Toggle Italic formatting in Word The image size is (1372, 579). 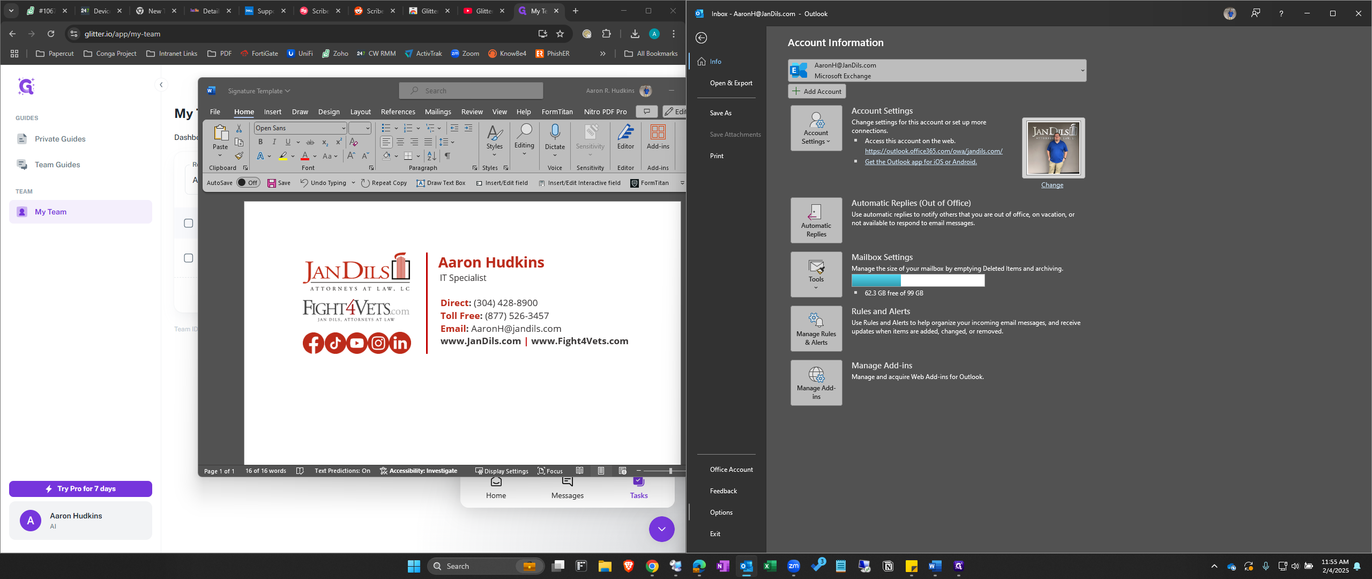pos(274,142)
